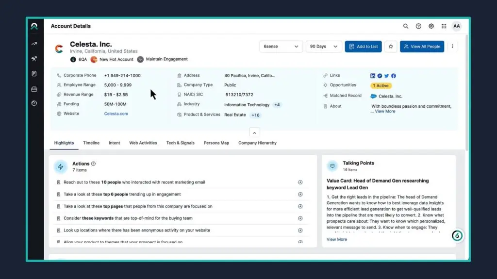The height and width of the screenshot is (279, 497).
Task: Click the New Hot Account badge
Action: click(112, 59)
